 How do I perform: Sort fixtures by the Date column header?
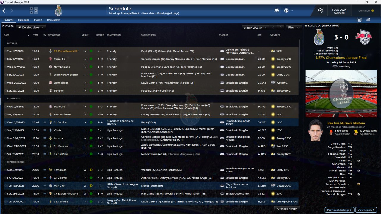pos(7,35)
